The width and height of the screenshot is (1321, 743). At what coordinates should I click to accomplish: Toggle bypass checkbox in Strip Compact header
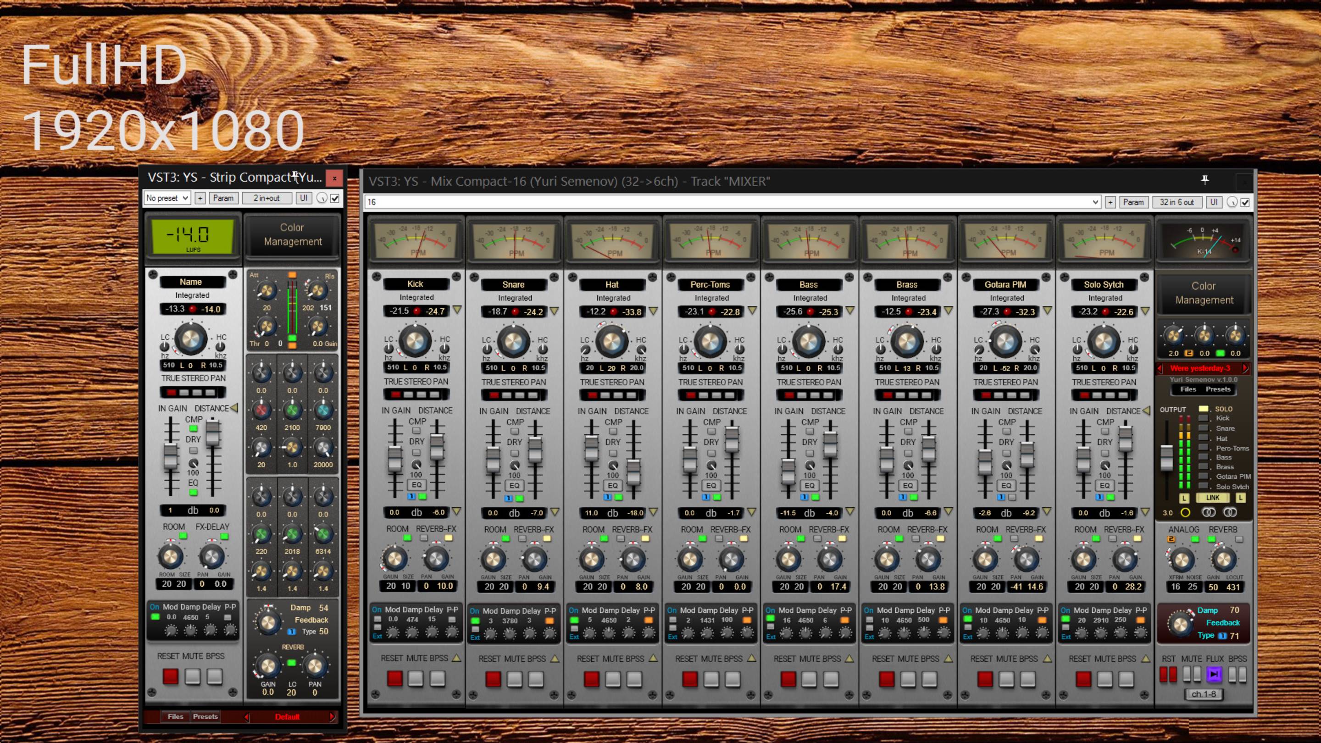[x=335, y=198]
